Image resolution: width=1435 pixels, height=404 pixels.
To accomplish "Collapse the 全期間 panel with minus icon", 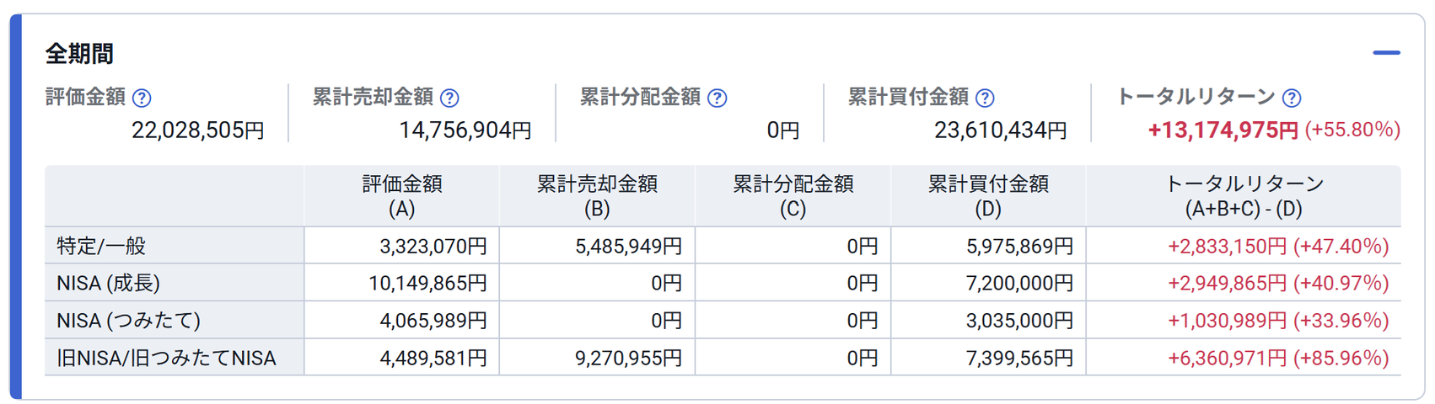I will 1386,53.
